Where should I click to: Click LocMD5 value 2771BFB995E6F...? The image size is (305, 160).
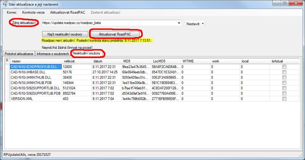(x=166, y=99)
